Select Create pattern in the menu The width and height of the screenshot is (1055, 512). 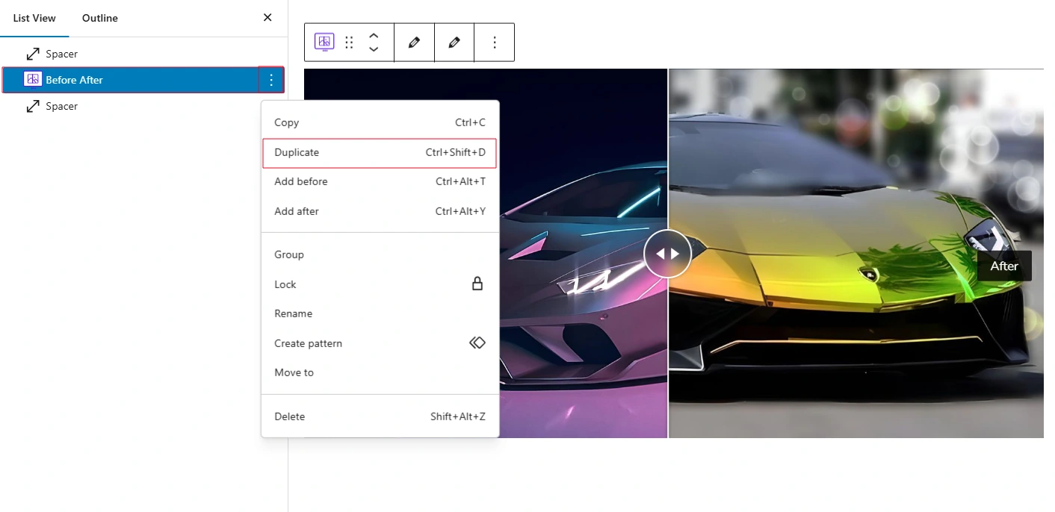(380, 343)
